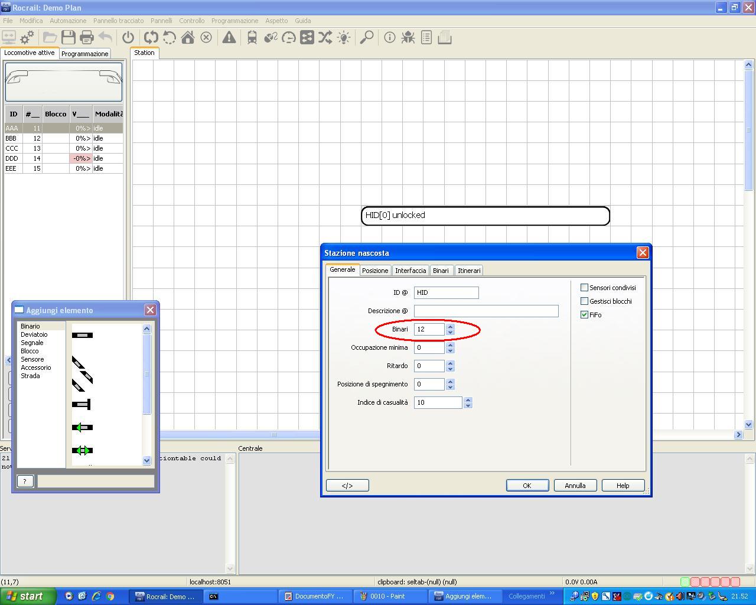This screenshot has width=756, height=605.
Task: Click the Windows start button
Action: click(x=28, y=596)
